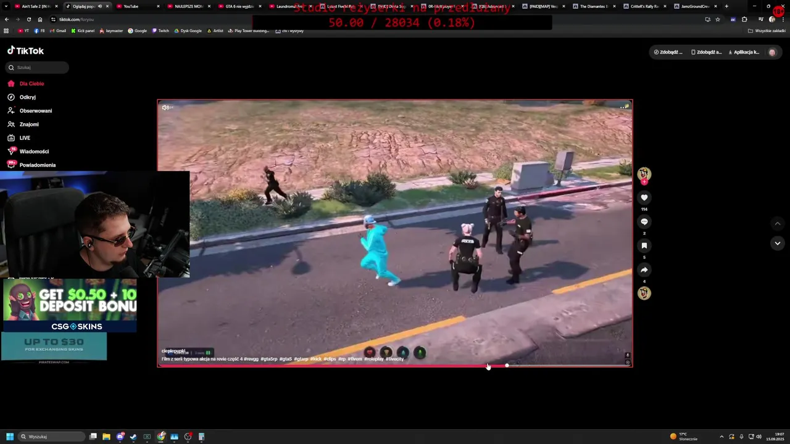Open the Kick panel bookmark
Image resolution: width=790 pixels, height=444 pixels.
[x=83, y=31]
